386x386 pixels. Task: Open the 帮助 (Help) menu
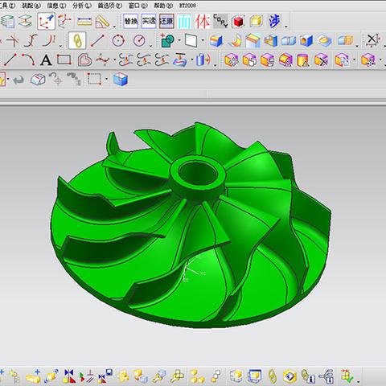tap(163, 6)
